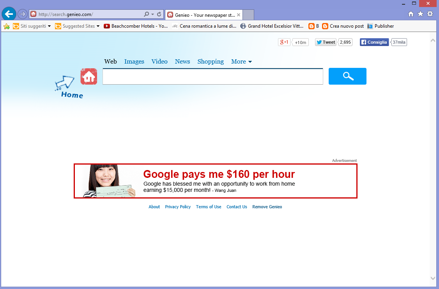Open the Privacy Policy footer link
The height and width of the screenshot is (289, 439).
(x=178, y=207)
